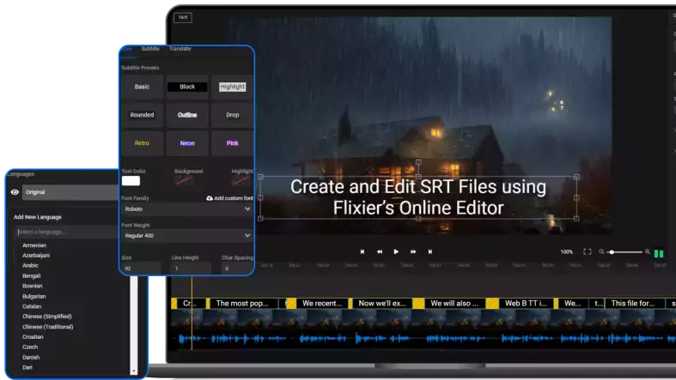Click the timeline zoom-out magnifier
Image resolution: width=676 pixels, height=380 pixels.
(x=602, y=252)
